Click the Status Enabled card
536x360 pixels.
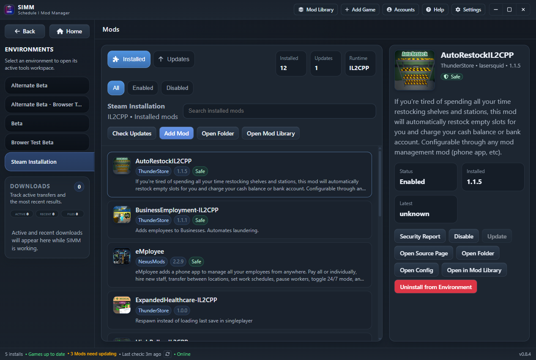426,177
